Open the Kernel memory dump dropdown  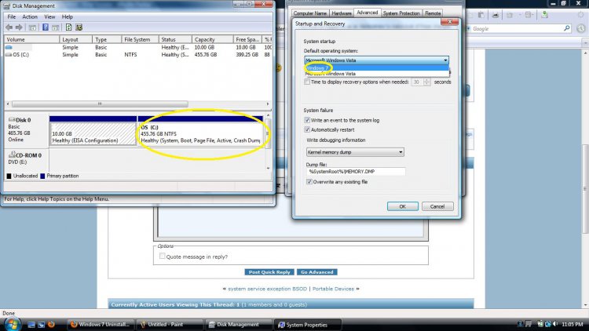355,152
